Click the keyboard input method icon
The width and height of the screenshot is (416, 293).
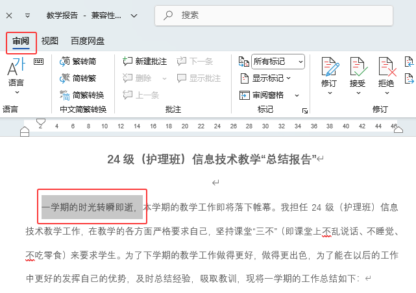coord(39,62)
